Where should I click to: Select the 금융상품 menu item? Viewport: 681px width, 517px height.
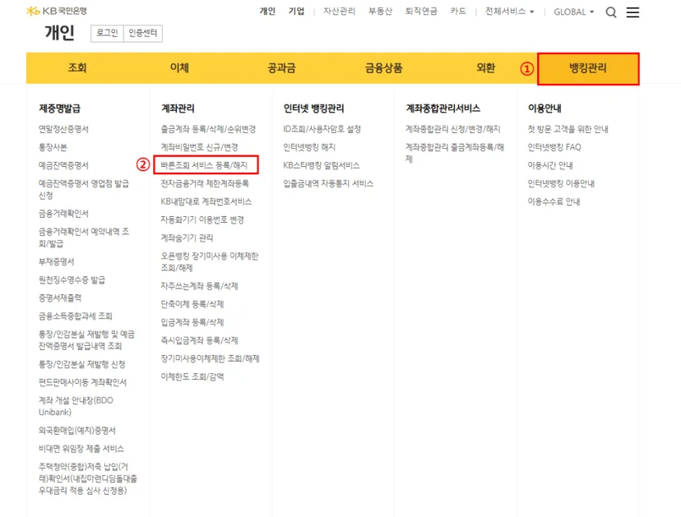tap(383, 67)
